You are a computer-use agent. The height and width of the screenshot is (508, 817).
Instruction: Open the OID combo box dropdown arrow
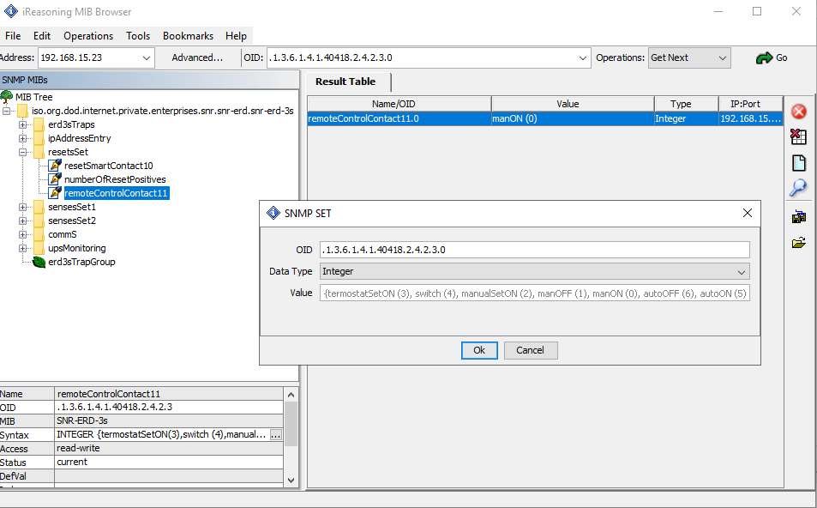[582, 57]
